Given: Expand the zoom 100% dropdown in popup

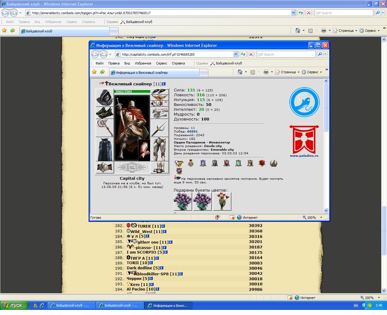Looking at the screenshot, I should pyautogui.click(x=321, y=218).
